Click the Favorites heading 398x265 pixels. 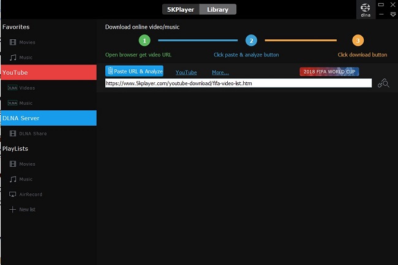point(16,27)
